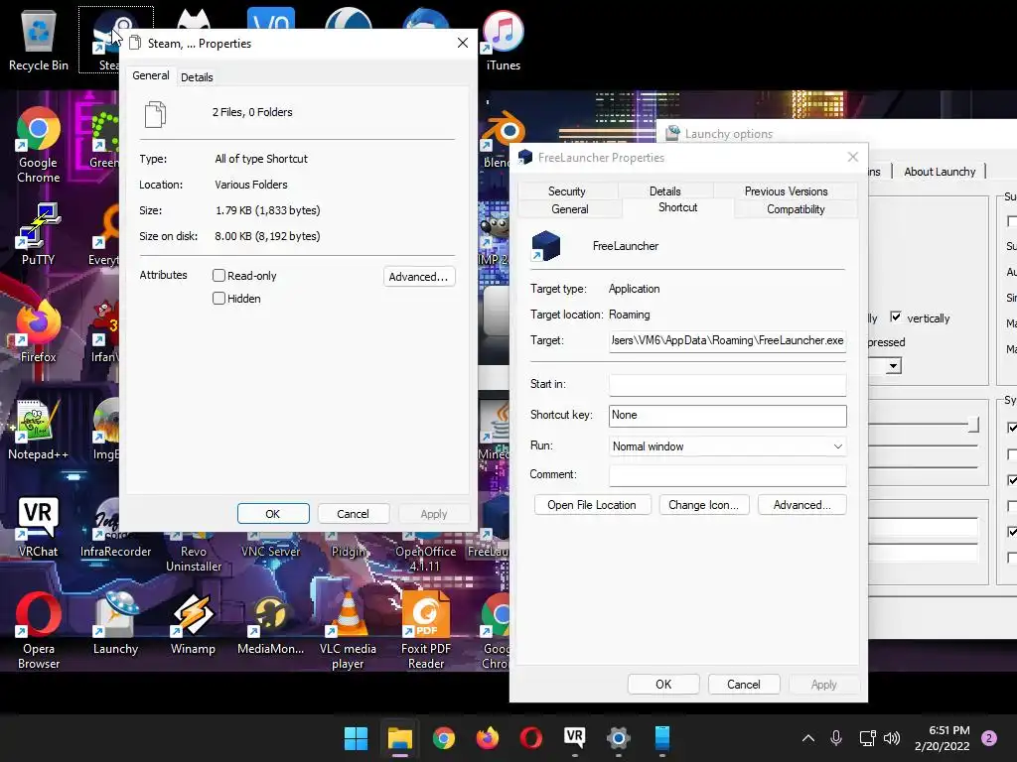Open Firefox from the taskbar
The width and height of the screenshot is (1017, 762).
(x=487, y=738)
